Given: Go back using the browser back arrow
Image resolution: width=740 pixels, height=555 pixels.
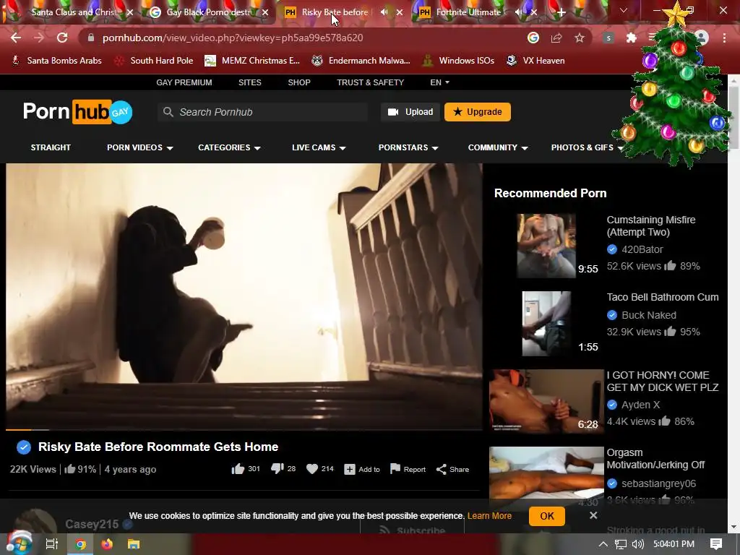Looking at the screenshot, I should (x=16, y=38).
